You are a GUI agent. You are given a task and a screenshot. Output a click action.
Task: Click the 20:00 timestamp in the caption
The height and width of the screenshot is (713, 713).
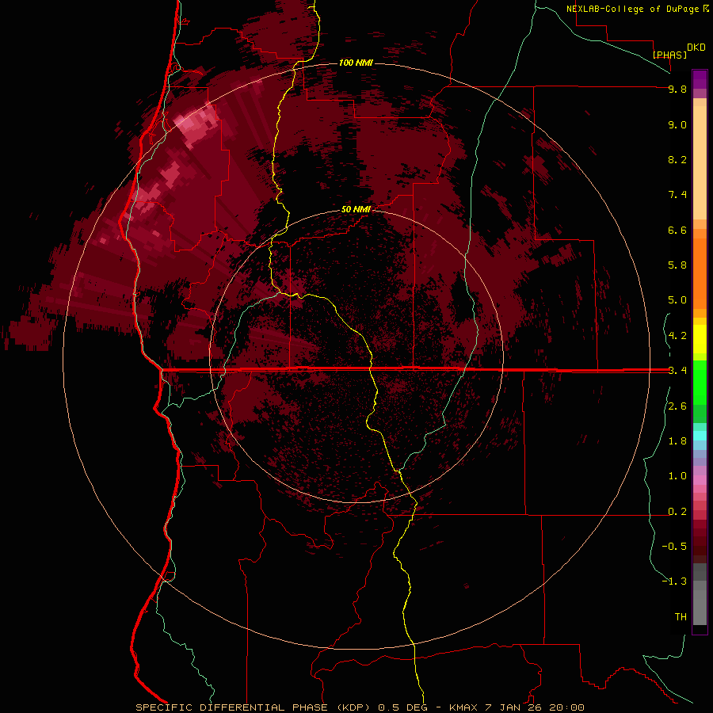(x=566, y=707)
